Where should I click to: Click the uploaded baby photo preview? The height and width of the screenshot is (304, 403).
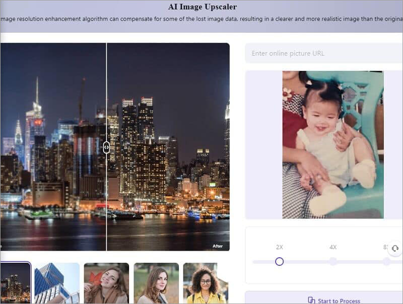[332, 145]
